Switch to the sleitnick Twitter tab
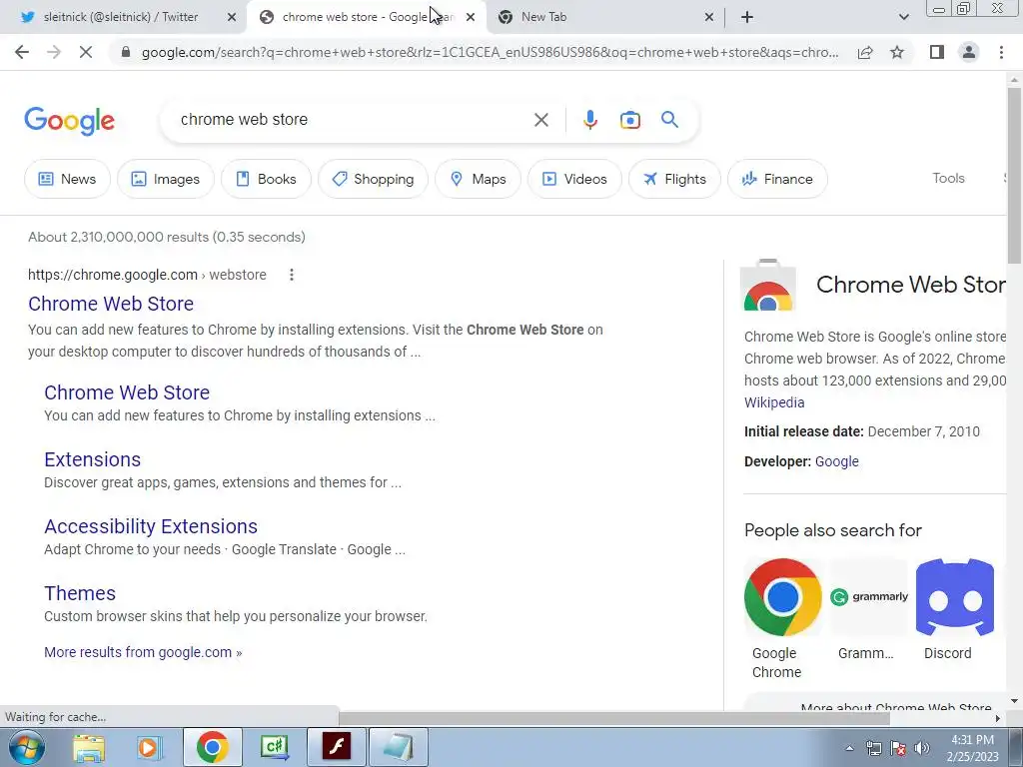The height and width of the screenshot is (767, 1023). coord(121,17)
